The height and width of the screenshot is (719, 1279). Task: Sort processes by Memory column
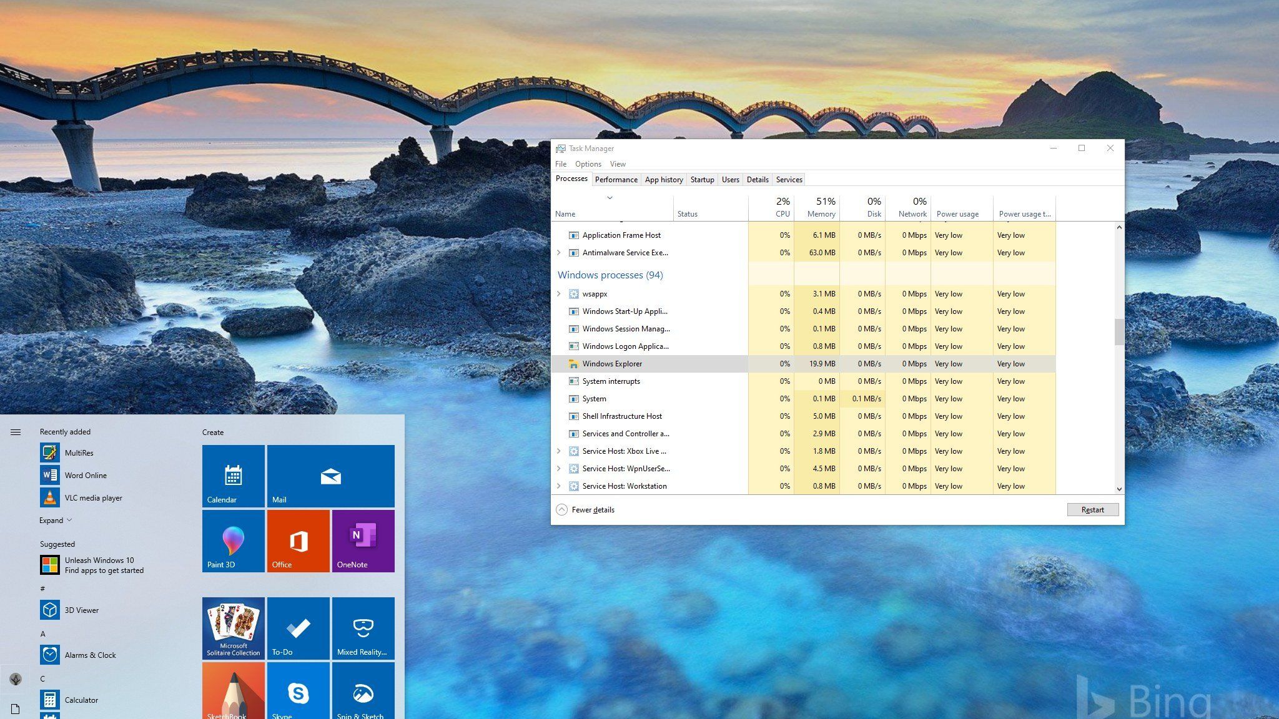pyautogui.click(x=821, y=208)
